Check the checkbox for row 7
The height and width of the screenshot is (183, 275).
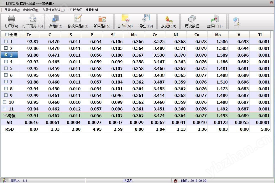pos(6,82)
